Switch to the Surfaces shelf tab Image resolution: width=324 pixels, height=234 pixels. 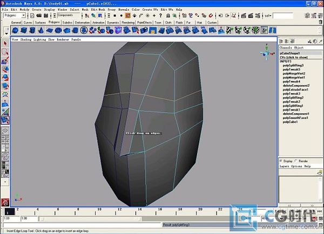(x=40, y=23)
